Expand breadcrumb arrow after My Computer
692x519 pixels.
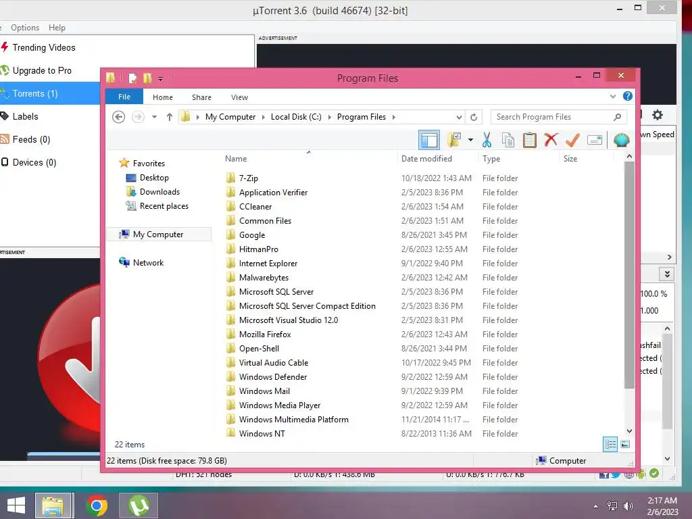264,117
